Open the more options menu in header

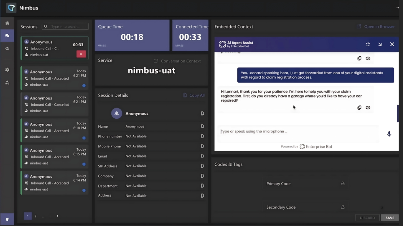[x=398, y=8]
